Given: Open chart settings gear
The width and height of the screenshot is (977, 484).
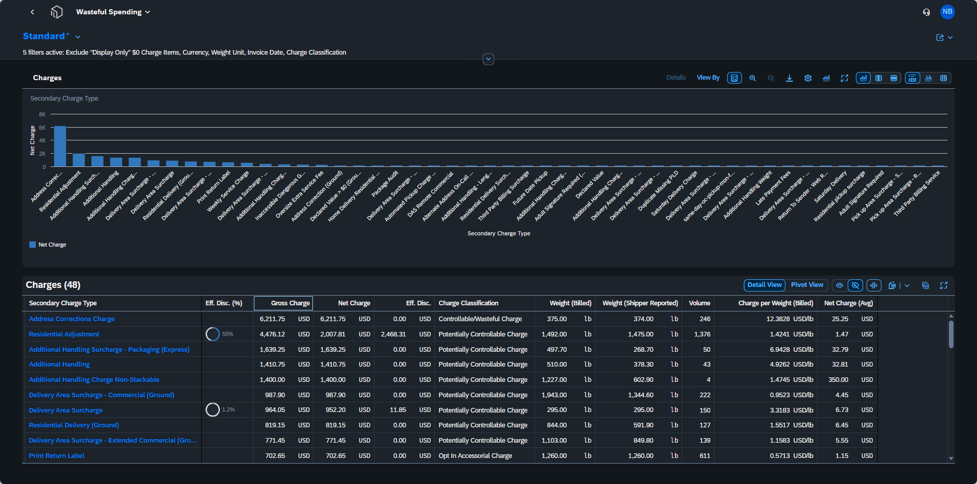Looking at the screenshot, I should 808,78.
